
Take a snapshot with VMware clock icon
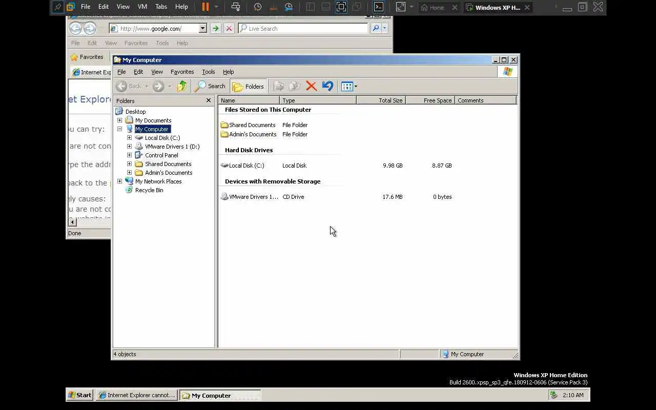[258, 7]
